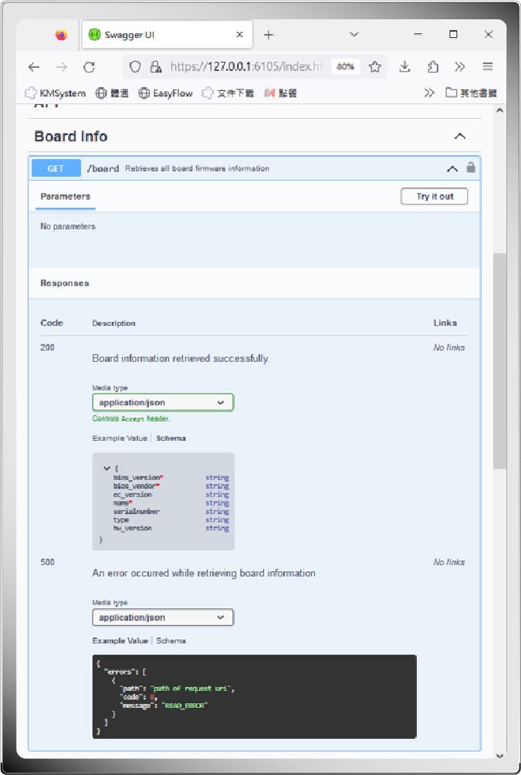Viewport: 521px width, 775px height.
Task: Collapse the GET /board operation
Action: click(x=452, y=168)
